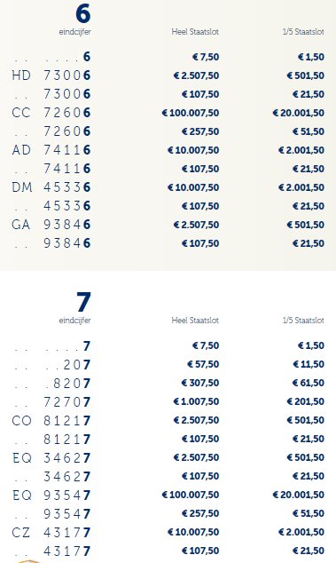Click the €307,50 Heel Staatslot prize
Screen dimensions: 336x563
tap(200, 383)
